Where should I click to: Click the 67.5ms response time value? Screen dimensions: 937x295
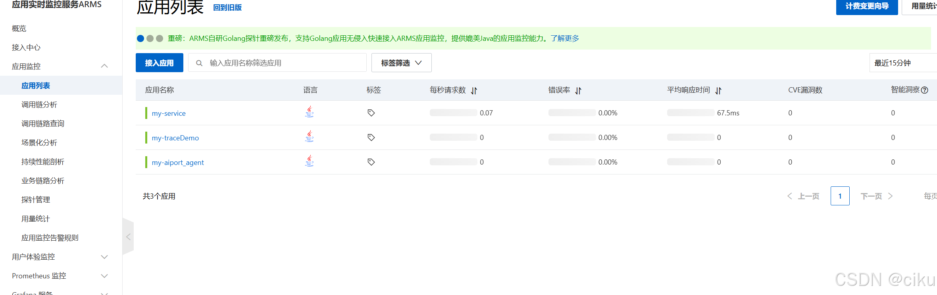pos(728,113)
